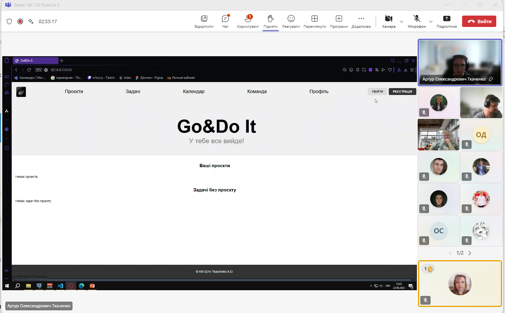Select the ОС participant tile
Viewport: 505px width, 313px height.
pos(439,231)
